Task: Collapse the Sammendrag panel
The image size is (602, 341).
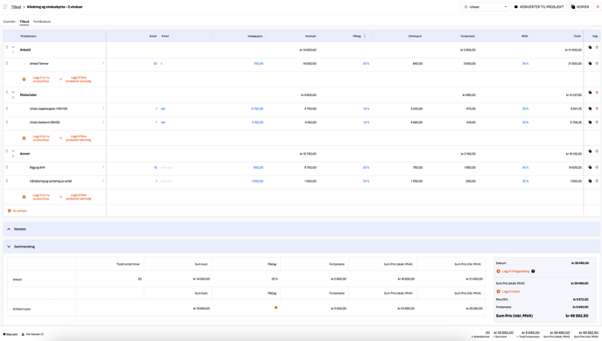Action: [301, 247]
